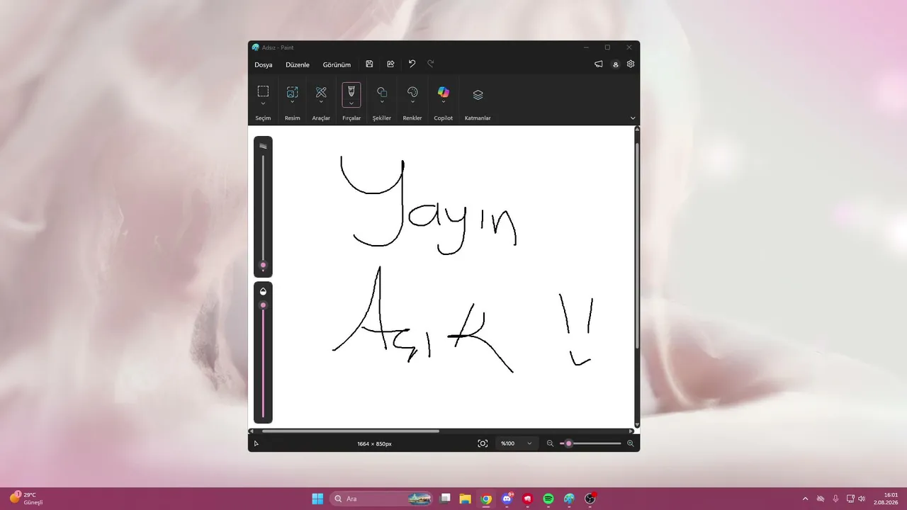
Task: Click the microphone icon in system tray
Action: click(835, 499)
